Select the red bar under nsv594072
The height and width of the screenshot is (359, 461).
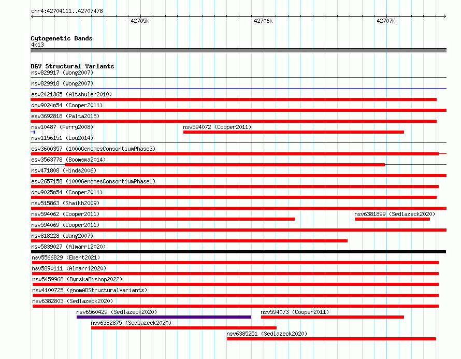click(294, 132)
